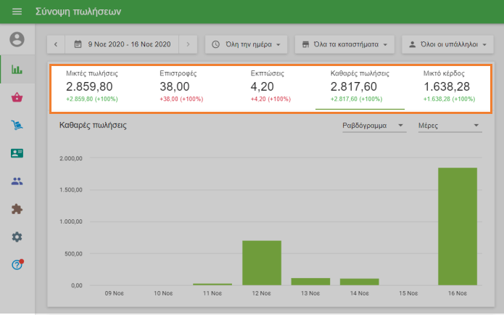Change chart type from Ραβδόγραμμα
Viewport: 504px width, 315px height.
tap(373, 126)
